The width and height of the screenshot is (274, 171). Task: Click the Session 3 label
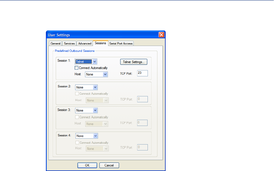point(64,110)
